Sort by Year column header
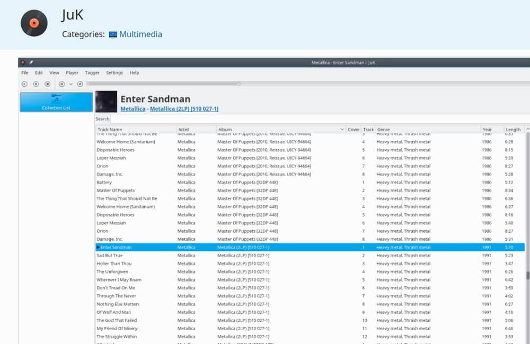530x344 pixels. (492, 129)
